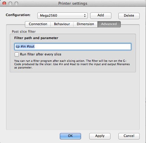The image size is (146, 143).
Task: Open the Mega2560 configuration dropdown
Action: [x=63, y=15]
